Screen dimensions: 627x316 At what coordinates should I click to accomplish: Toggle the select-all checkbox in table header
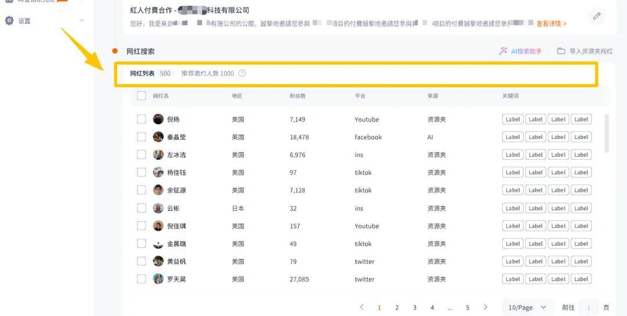142,96
